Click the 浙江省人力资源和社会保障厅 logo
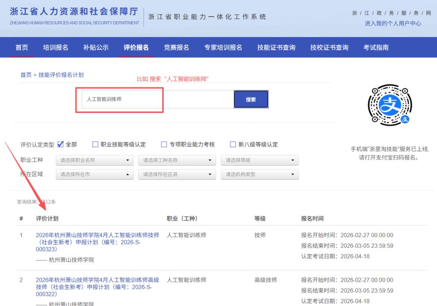Screen dimensions: 437x306 tap(74, 15)
